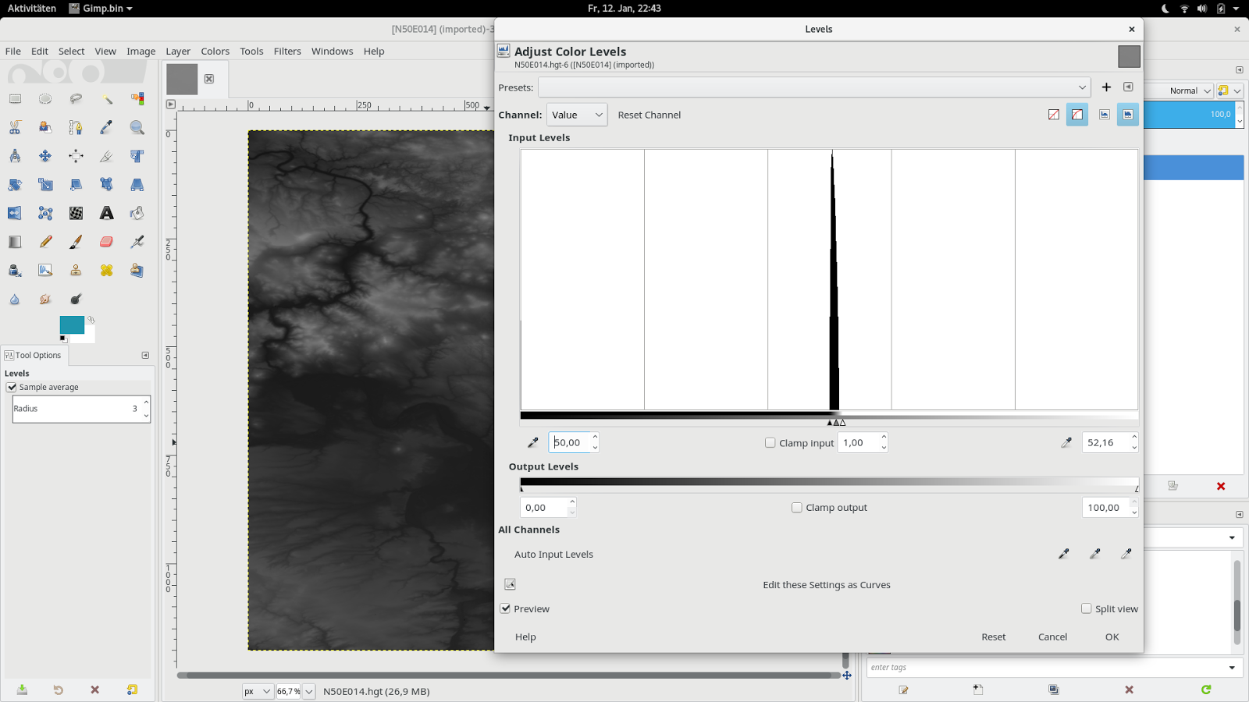Open the Presets dropdown

click(x=814, y=87)
